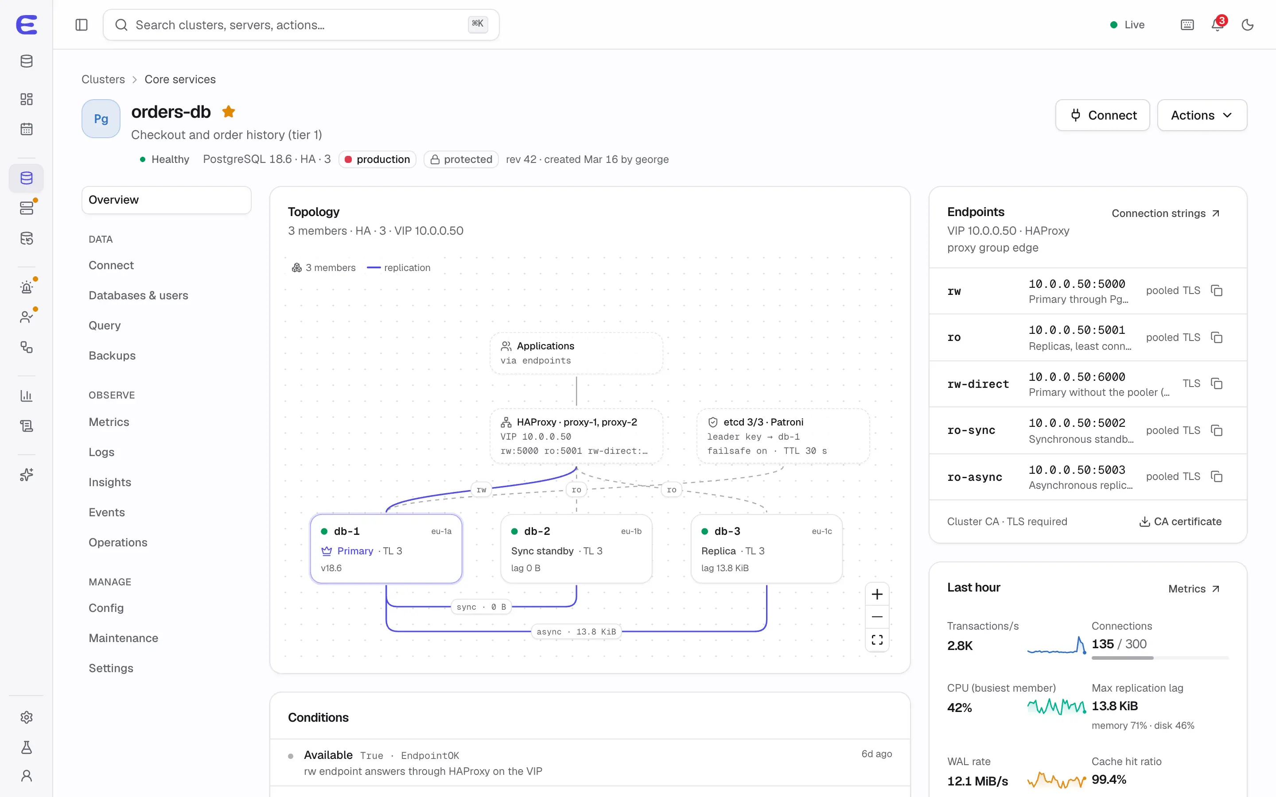Select the HAProxy proxy node

[576, 436]
